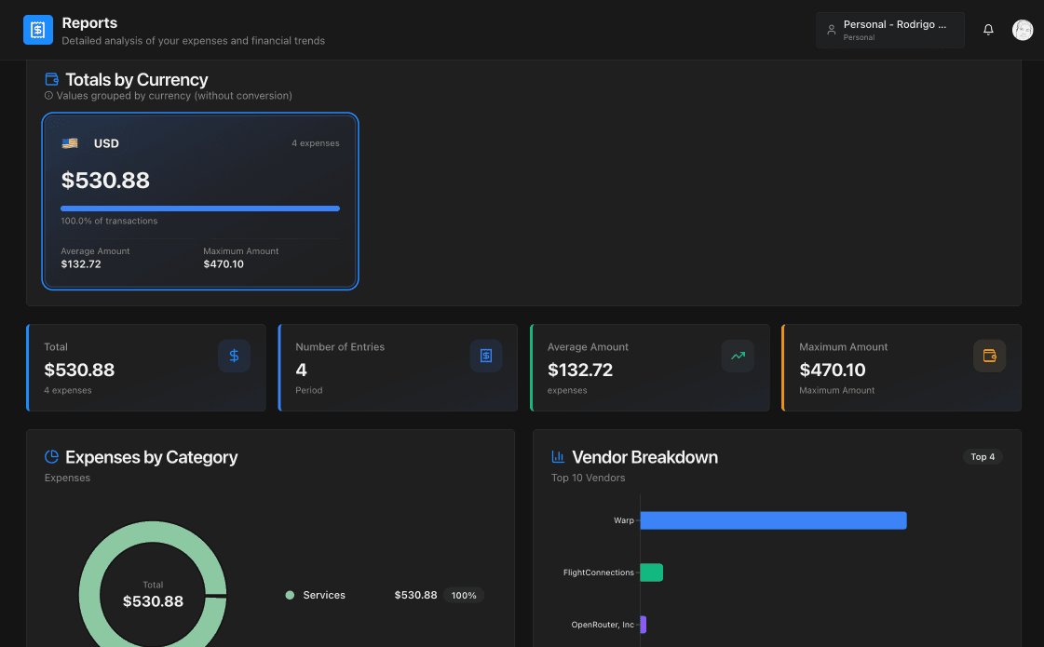Toggle the 100% badge next to Services
Screen dimensions: 1044x647
464,595
